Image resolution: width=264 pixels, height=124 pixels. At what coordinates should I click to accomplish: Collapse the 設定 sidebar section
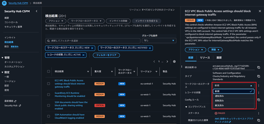click(2, 72)
